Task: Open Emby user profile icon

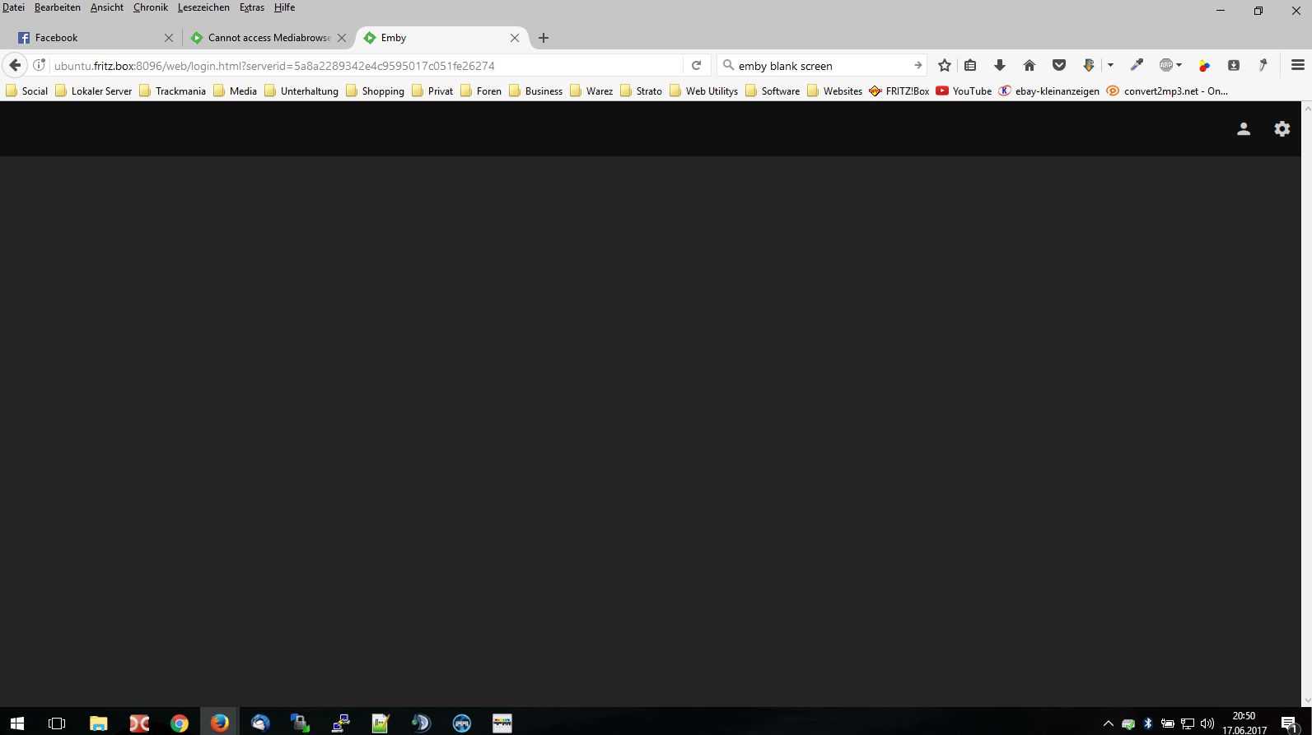Action: [x=1244, y=129]
